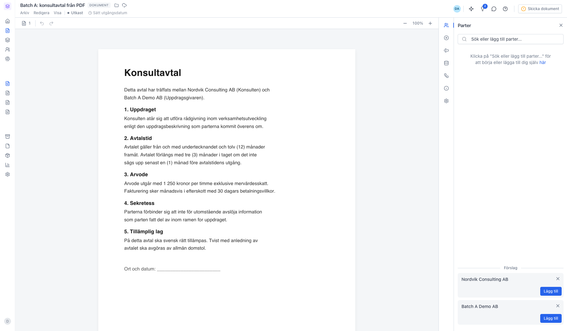
Task: Dismiss the Batch A Demo AB suggestion
Action: click(558, 306)
